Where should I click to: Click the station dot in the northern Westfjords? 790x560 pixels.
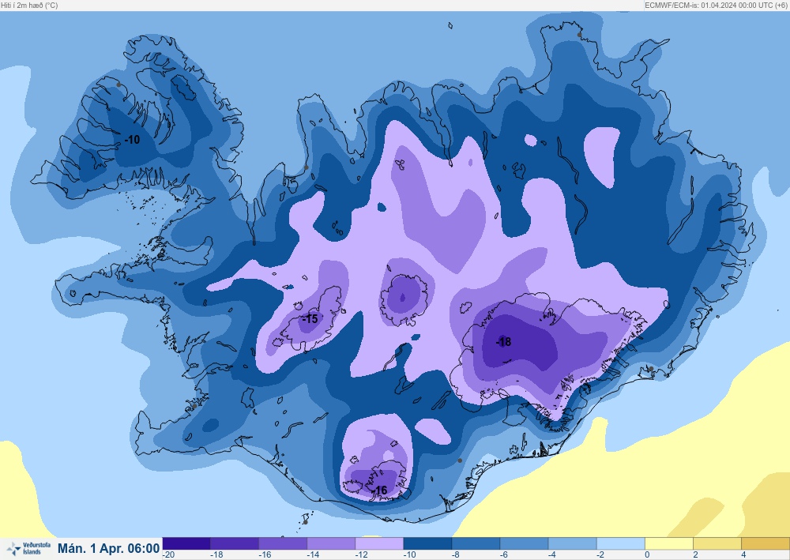[x=119, y=85]
